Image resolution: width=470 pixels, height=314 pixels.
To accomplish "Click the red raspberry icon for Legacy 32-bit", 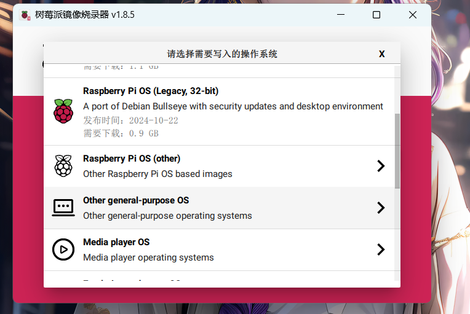I will click(63, 111).
